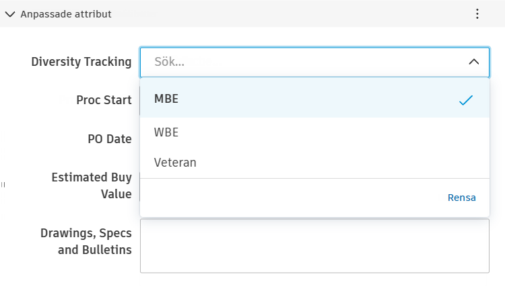
Task: Open the three-dot more options menu
Action: click(x=477, y=14)
